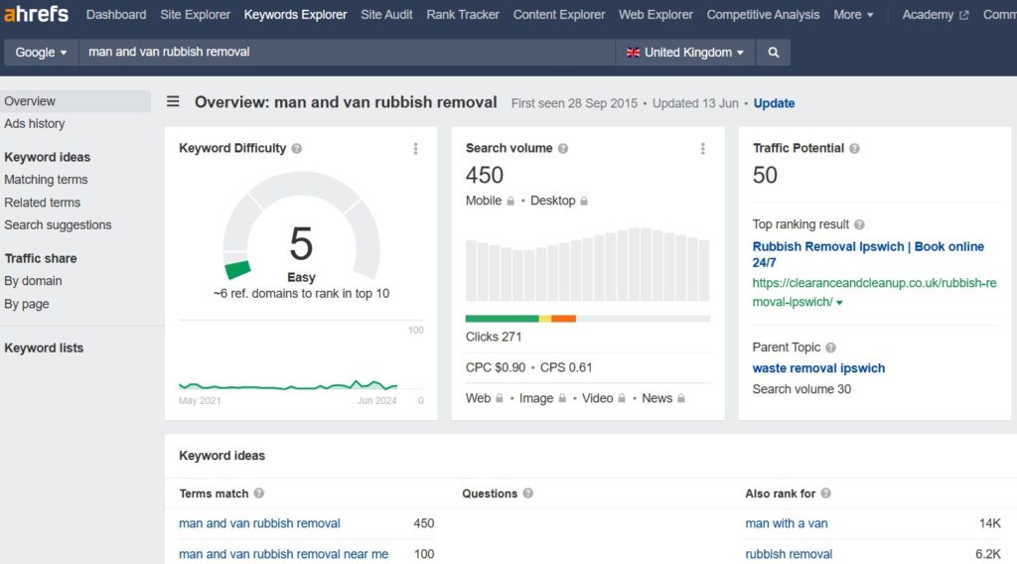The height and width of the screenshot is (564, 1017).
Task: Click the Ahrefs logo
Action: [x=37, y=15]
